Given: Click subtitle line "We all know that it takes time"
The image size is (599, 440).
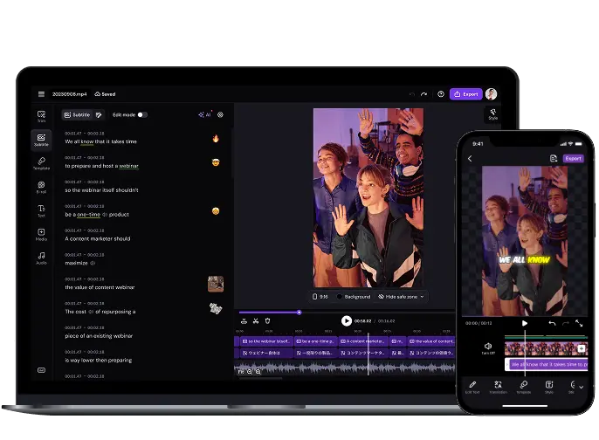Looking at the screenshot, I should pos(100,141).
